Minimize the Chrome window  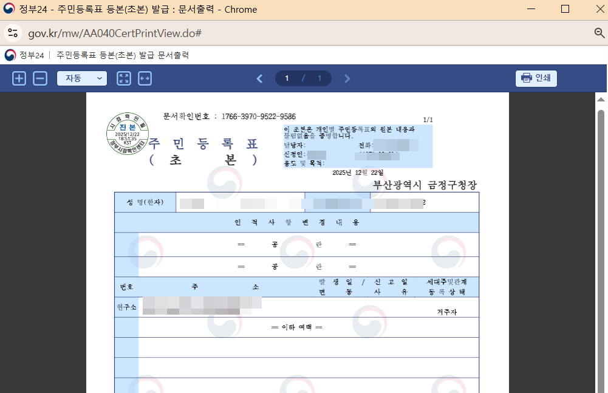(x=531, y=9)
